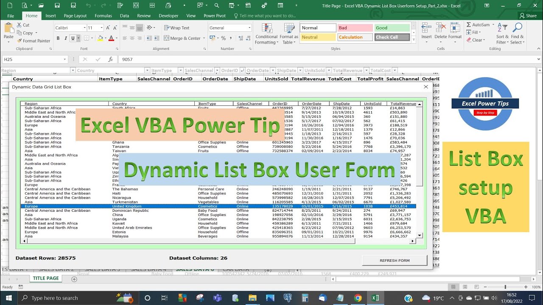Click the list box vertical scrollbar
543x305 pixels.
coord(420,170)
